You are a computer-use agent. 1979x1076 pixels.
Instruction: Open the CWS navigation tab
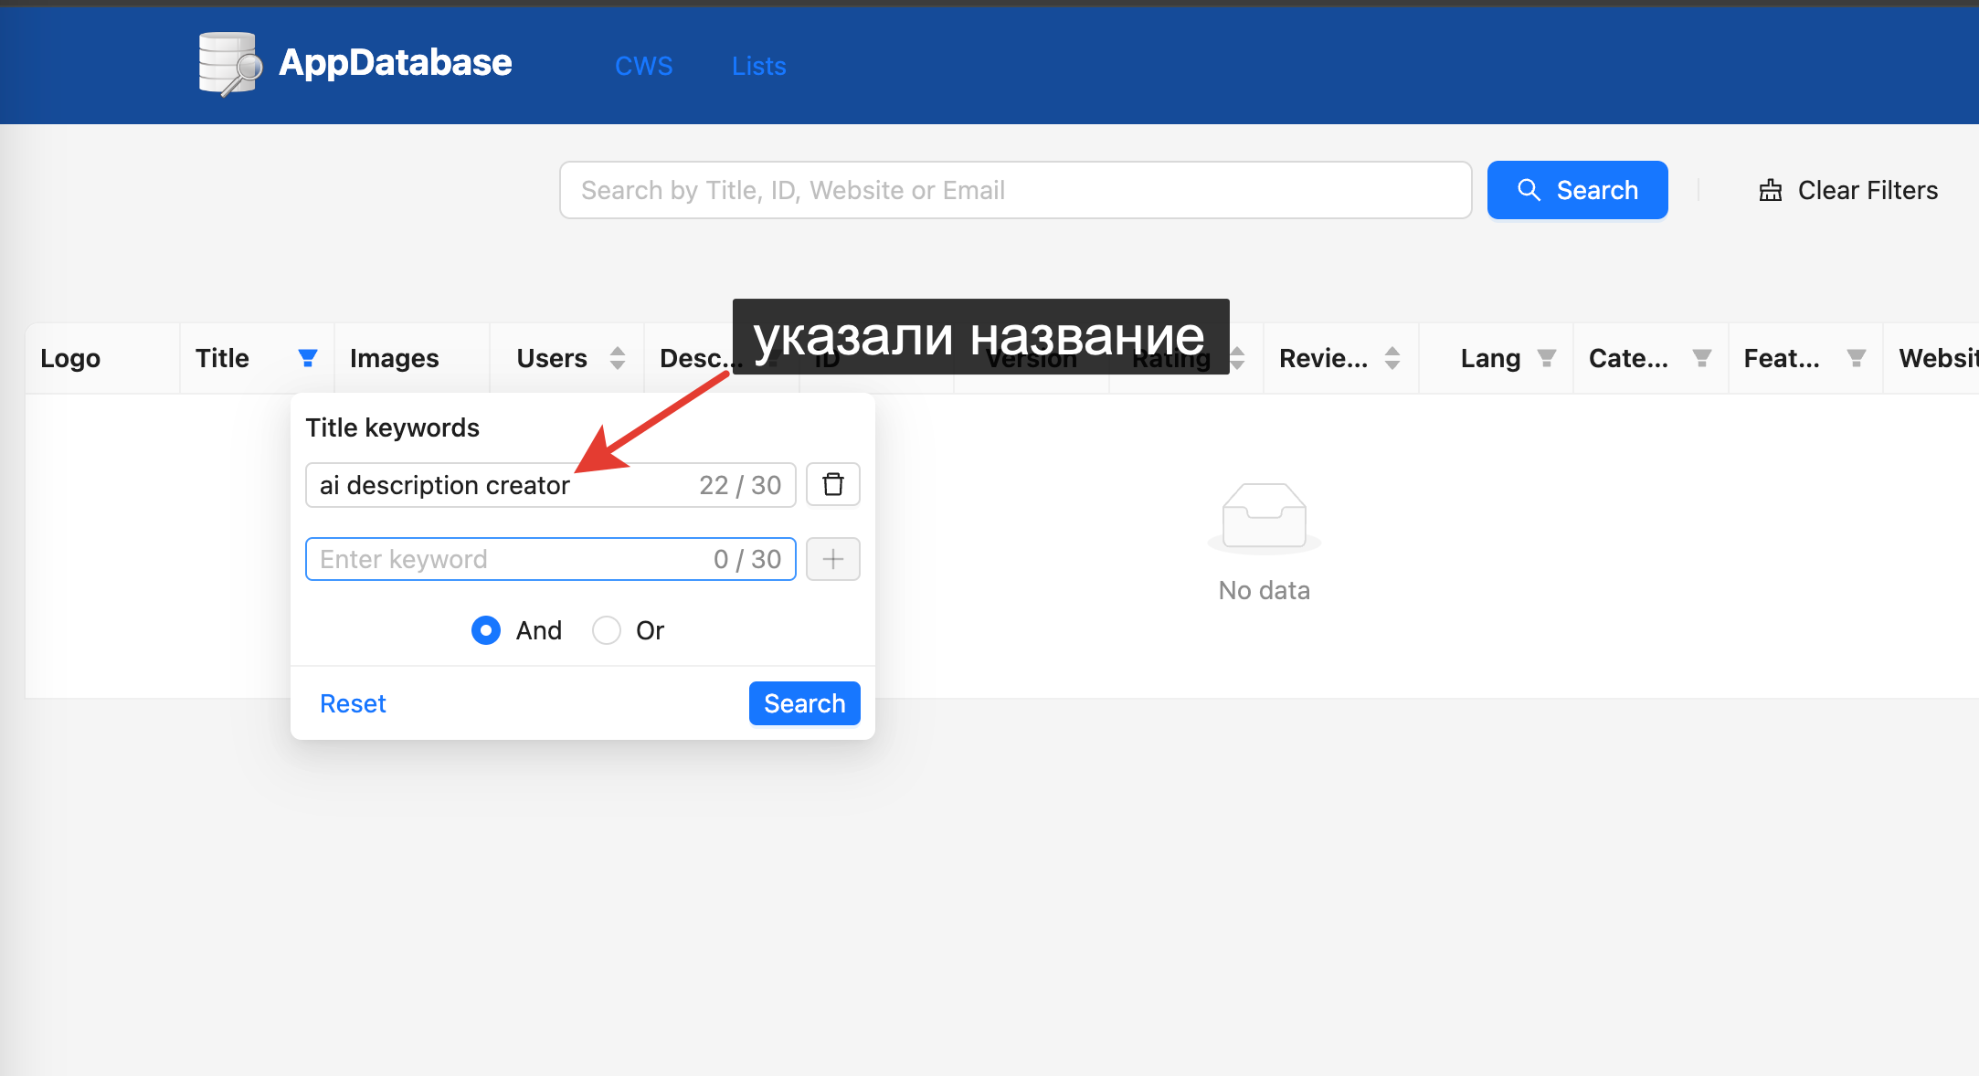(x=643, y=66)
